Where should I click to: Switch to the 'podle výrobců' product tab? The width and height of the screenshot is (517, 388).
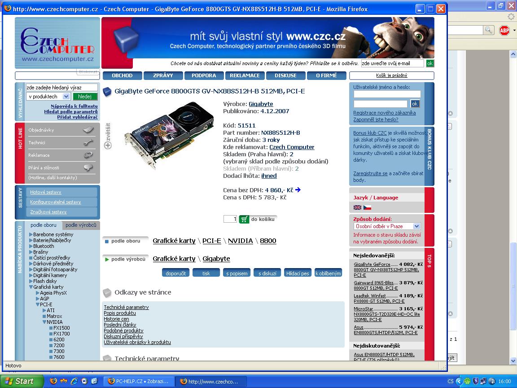point(81,225)
